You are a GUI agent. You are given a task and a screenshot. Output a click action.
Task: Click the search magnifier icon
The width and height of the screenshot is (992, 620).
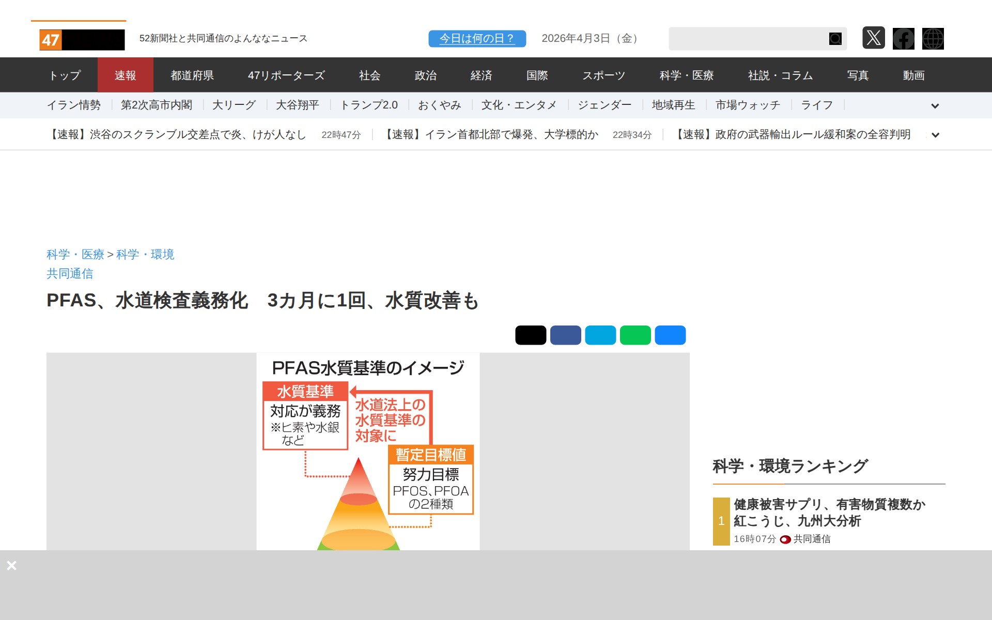click(x=835, y=39)
